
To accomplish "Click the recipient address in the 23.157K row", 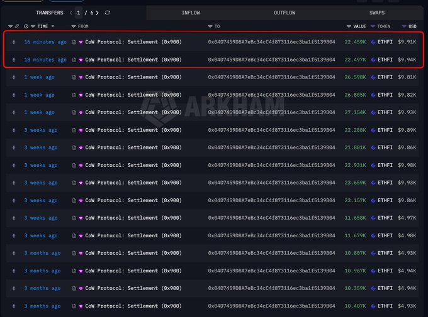I will 271,200.
